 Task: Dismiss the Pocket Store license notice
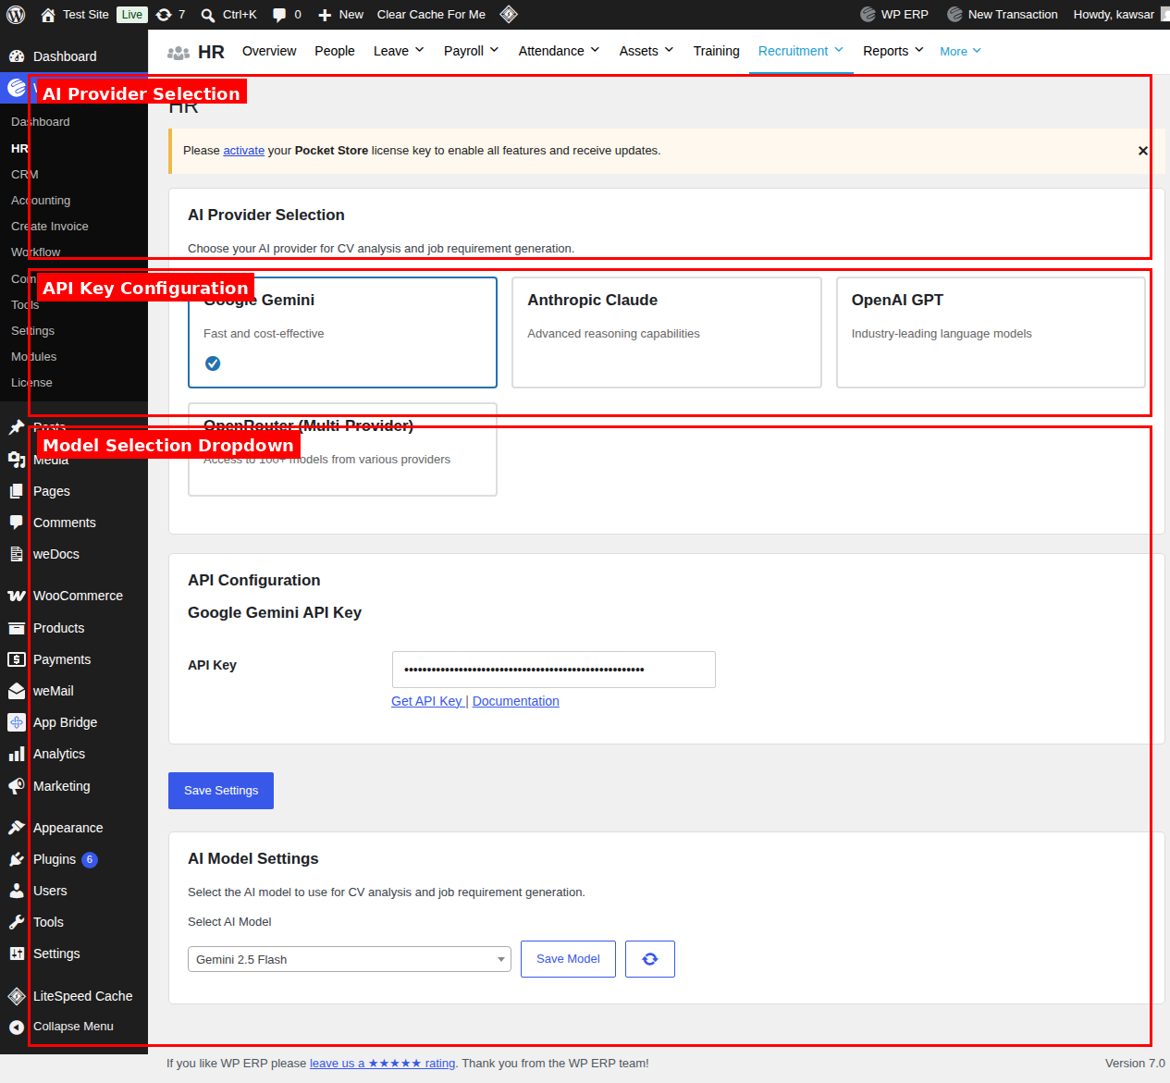(x=1143, y=151)
